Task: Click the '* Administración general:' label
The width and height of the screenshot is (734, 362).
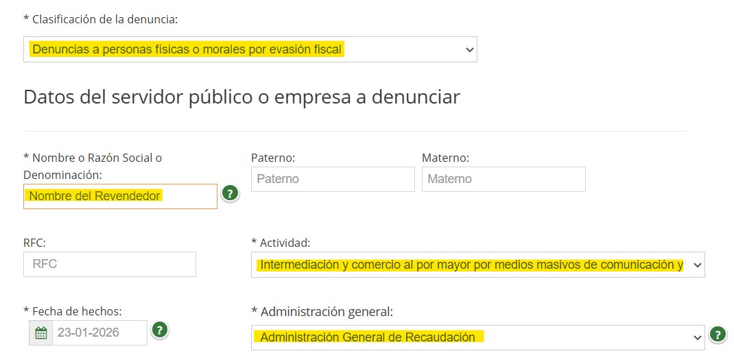Action: click(322, 311)
